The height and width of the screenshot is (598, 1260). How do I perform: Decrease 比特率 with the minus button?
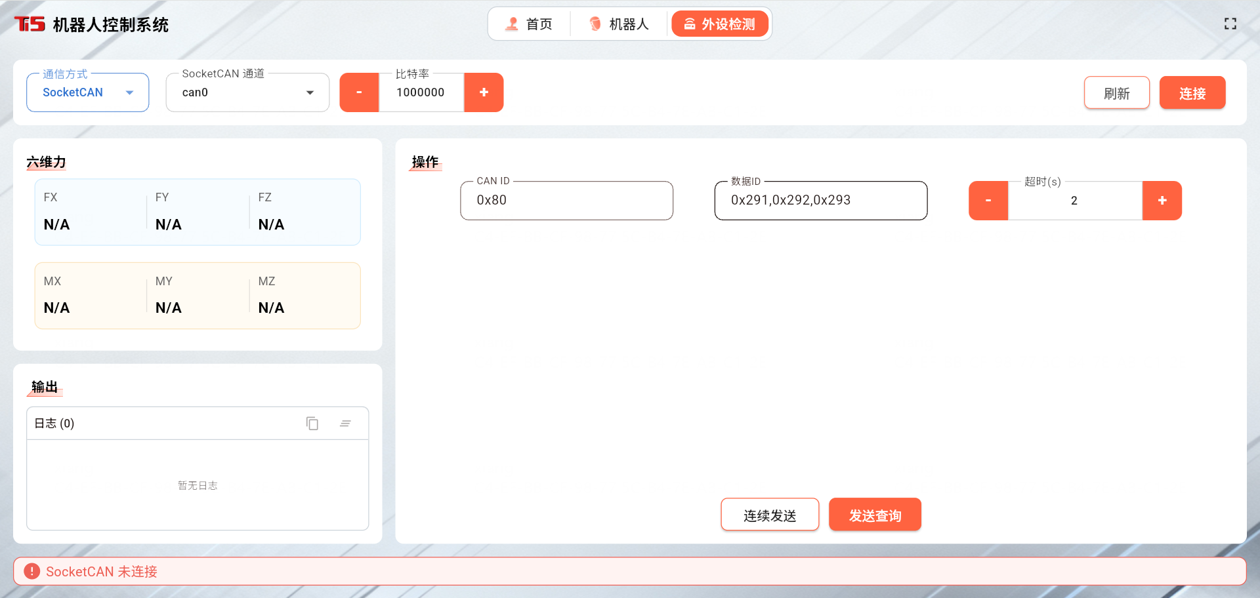359,92
